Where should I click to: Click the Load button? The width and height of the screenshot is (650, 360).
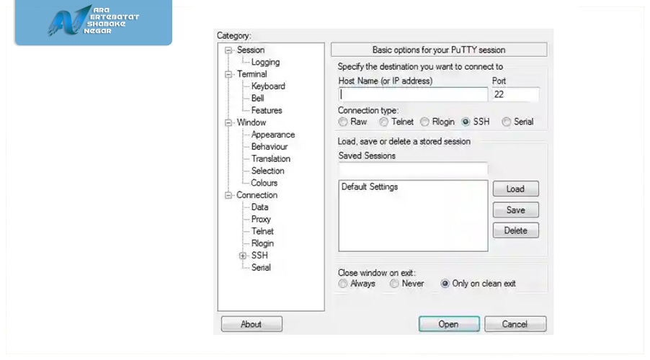pyautogui.click(x=516, y=189)
